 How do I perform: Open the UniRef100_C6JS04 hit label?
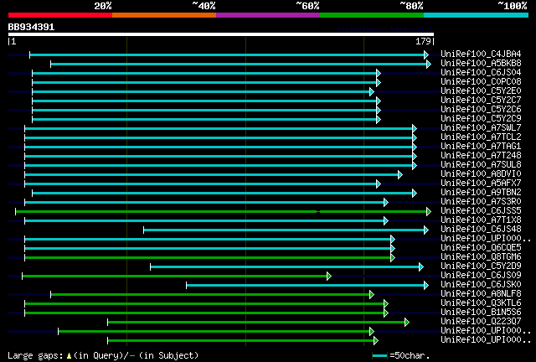tap(481, 73)
